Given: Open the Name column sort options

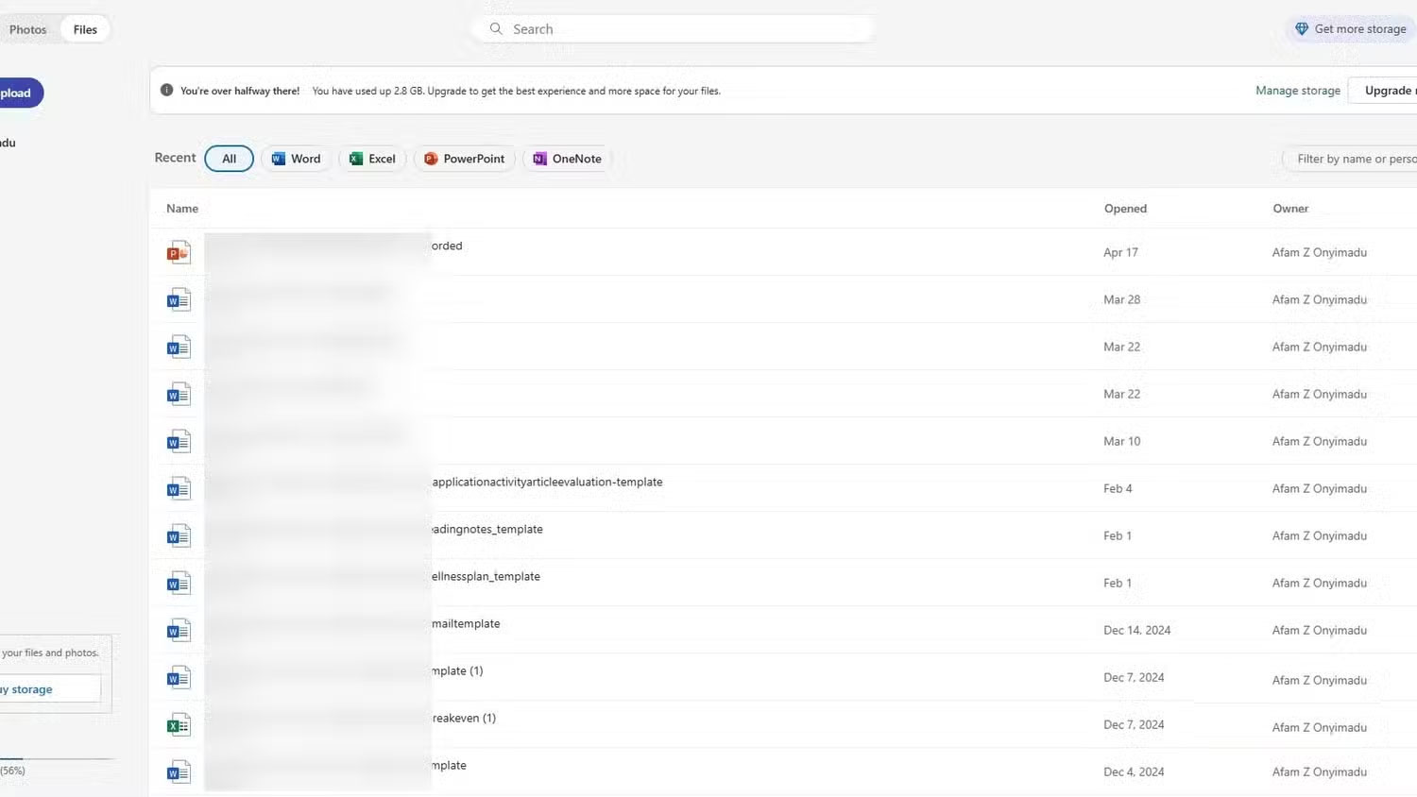Looking at the screenshot, I should [x=181, y=208].
